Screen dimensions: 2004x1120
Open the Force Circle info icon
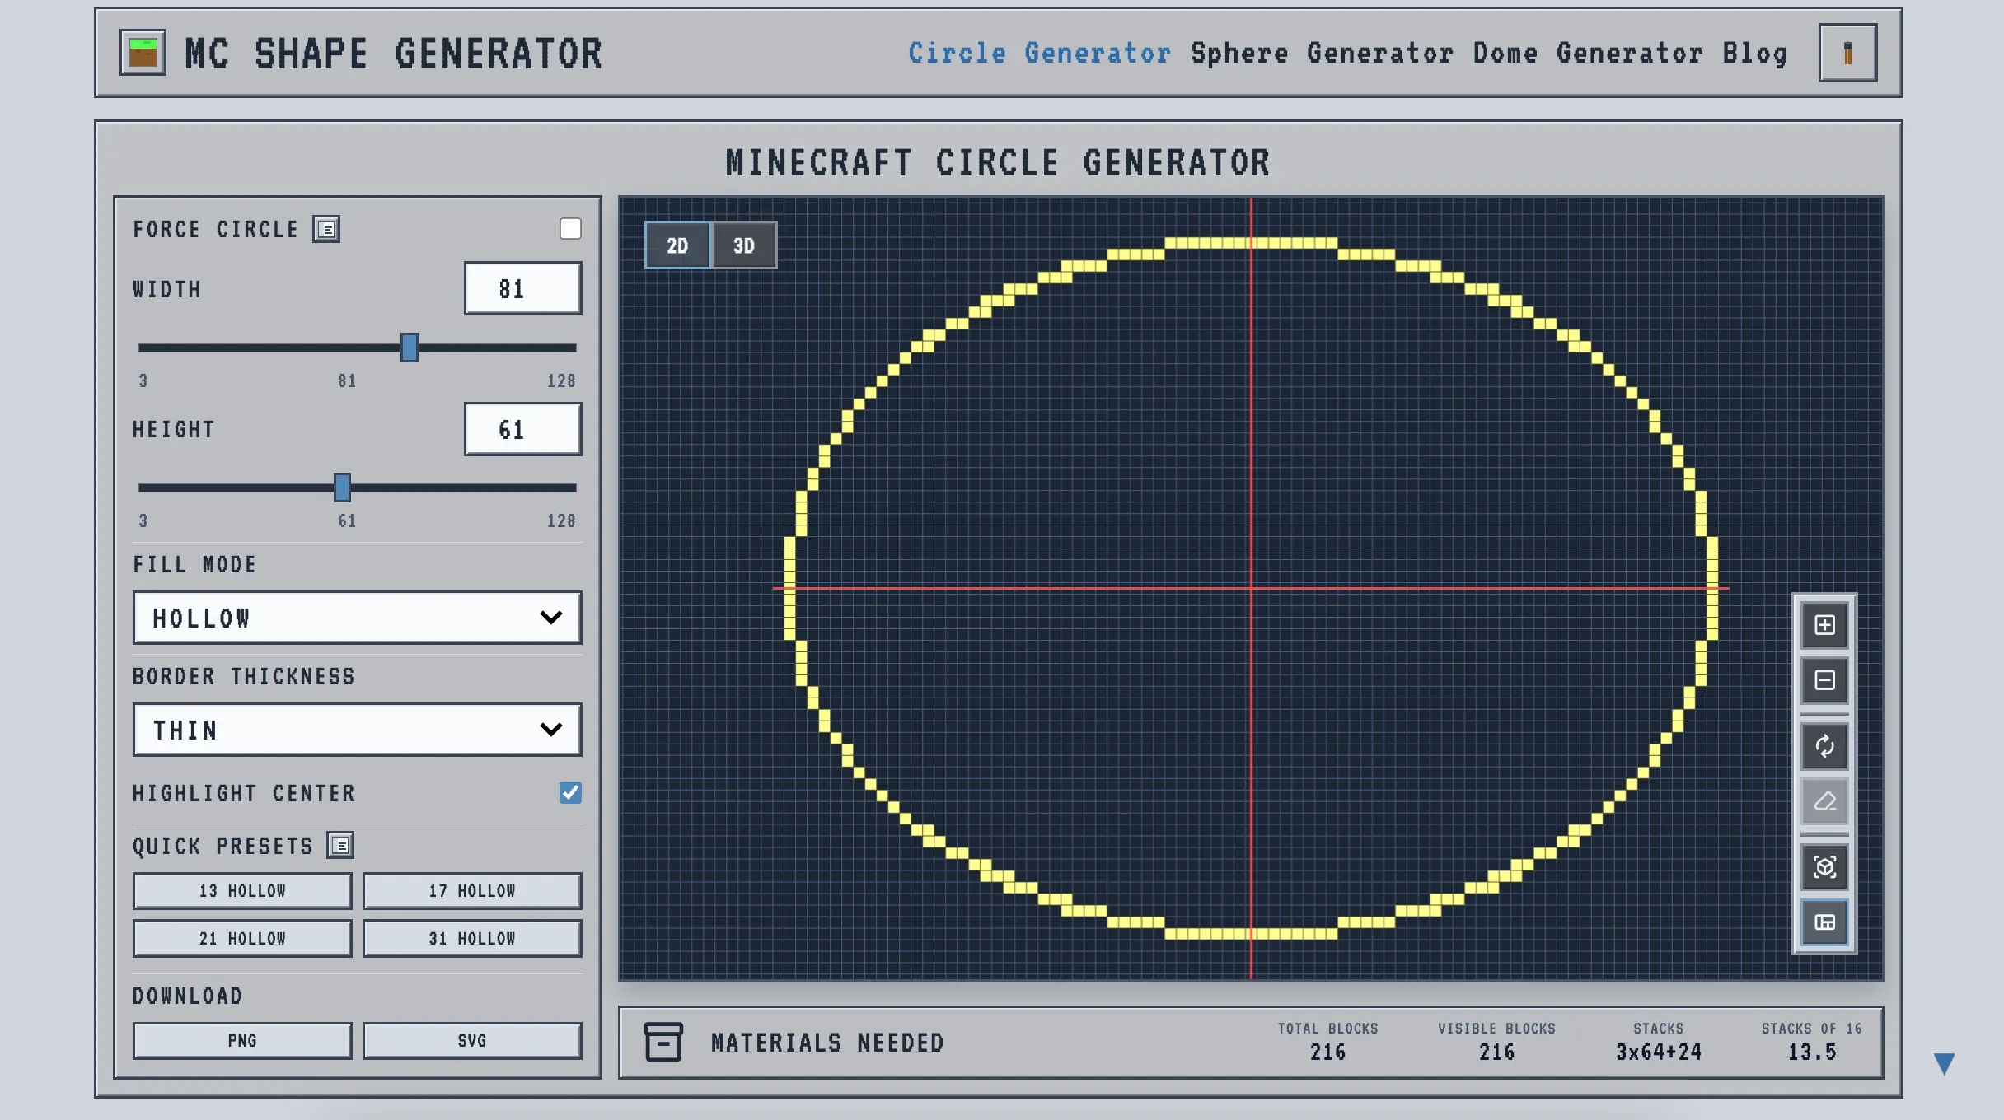tap(326, 229)
